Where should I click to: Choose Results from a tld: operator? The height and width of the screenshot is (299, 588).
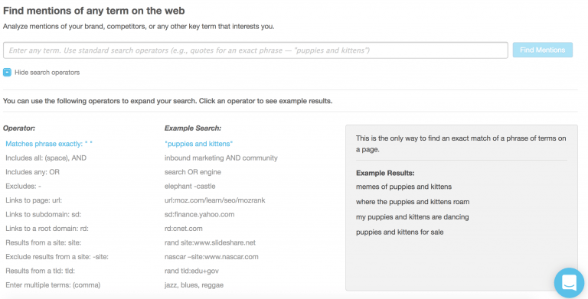(40, 271)
